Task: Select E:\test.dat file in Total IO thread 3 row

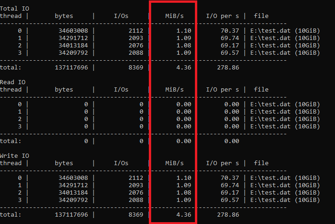Action: [285, 53]
